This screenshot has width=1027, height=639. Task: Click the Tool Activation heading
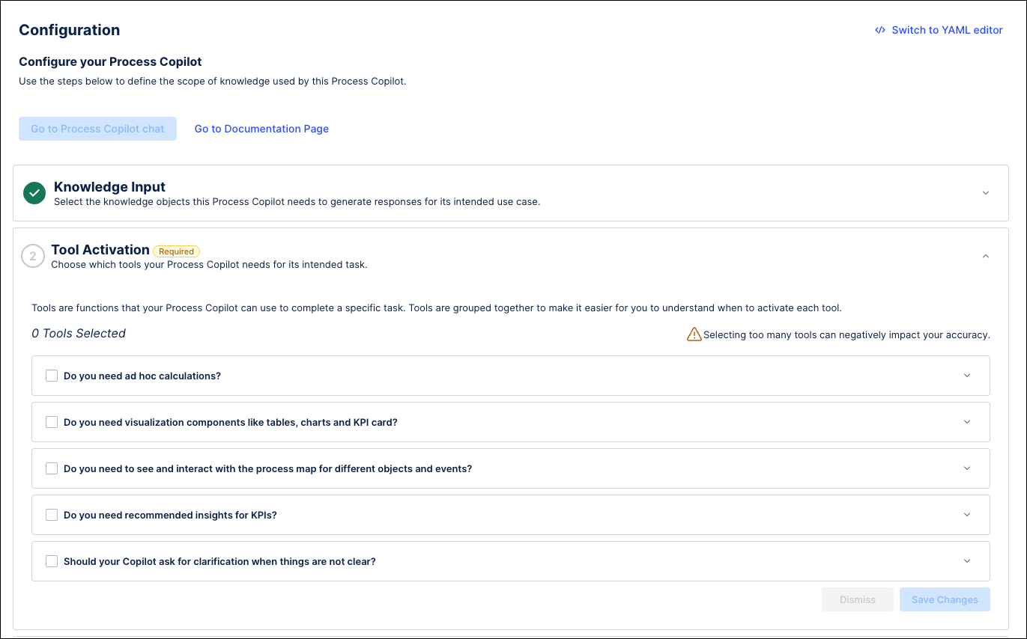tap(100, 250)
